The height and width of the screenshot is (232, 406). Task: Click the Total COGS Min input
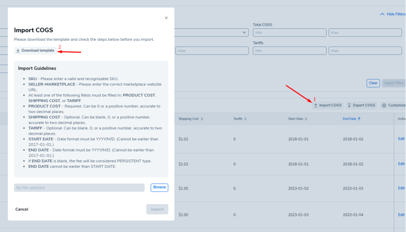tap(289, 33)
